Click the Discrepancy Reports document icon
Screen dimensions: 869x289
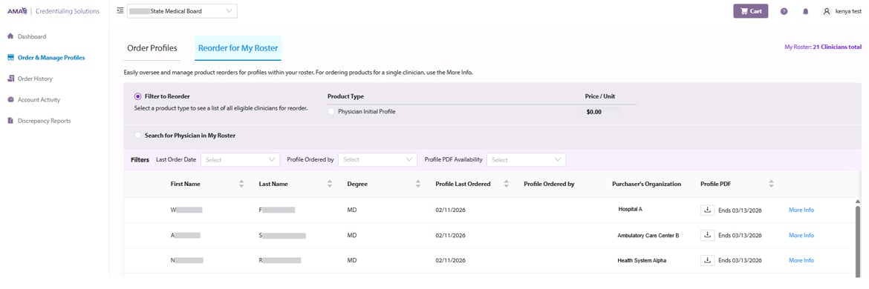click(x=10, y=121)
